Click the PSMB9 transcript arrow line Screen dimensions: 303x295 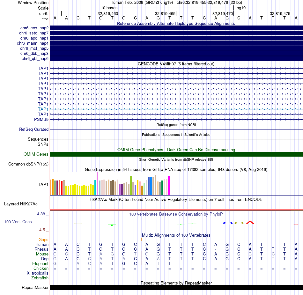(176, 120)
